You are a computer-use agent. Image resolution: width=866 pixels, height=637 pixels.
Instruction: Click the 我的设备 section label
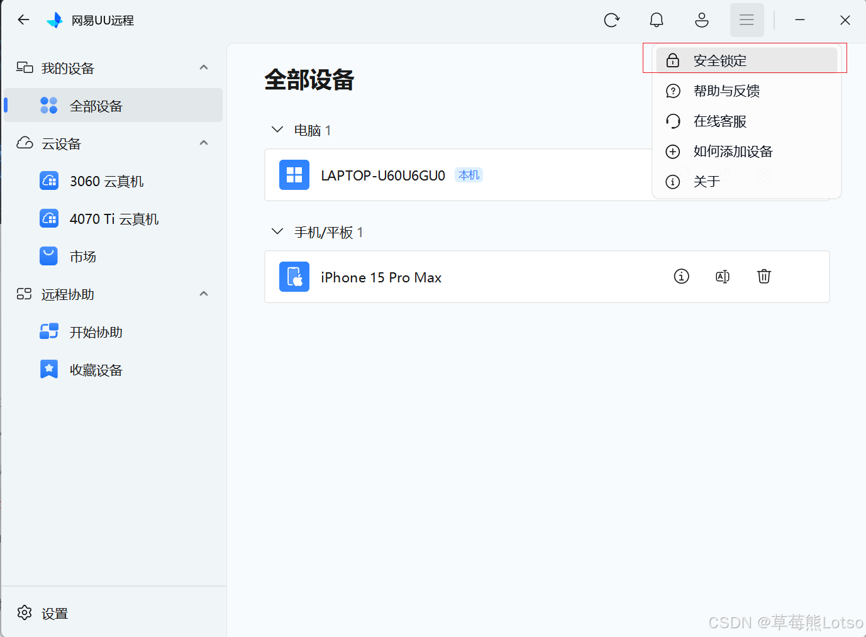tap(68, 68)
